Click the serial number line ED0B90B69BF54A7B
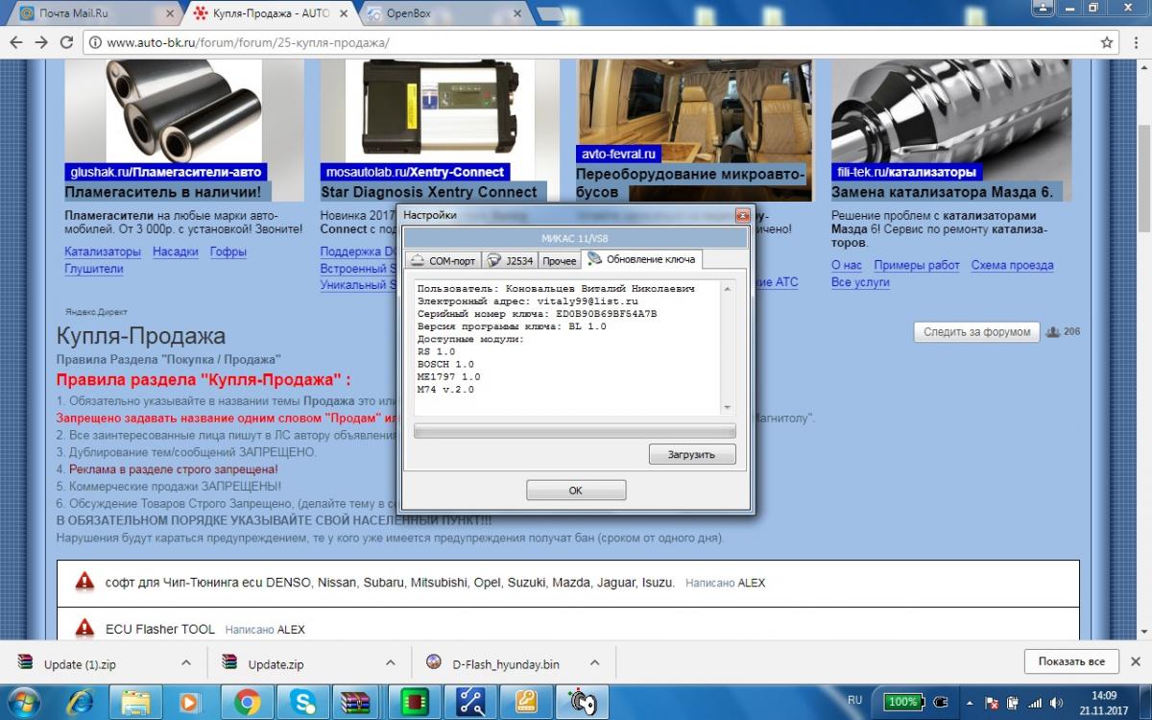The width and height of the screenshot is (1152, 720). click(x=538, y=314)
